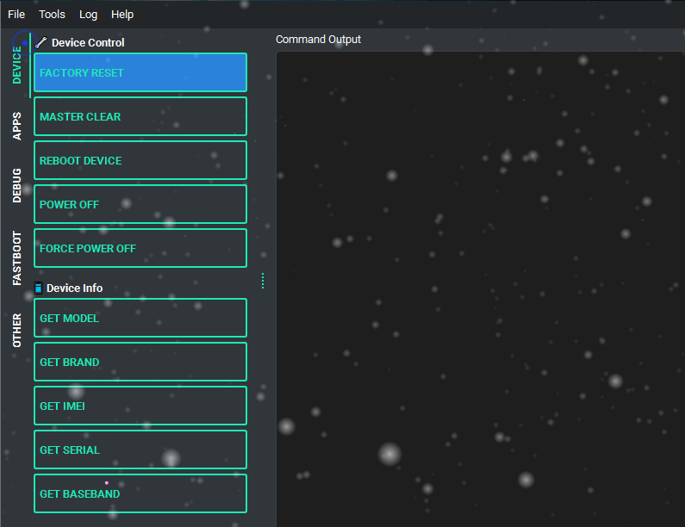Open the Log menu
685x527 pixels.
click(88, 15)
